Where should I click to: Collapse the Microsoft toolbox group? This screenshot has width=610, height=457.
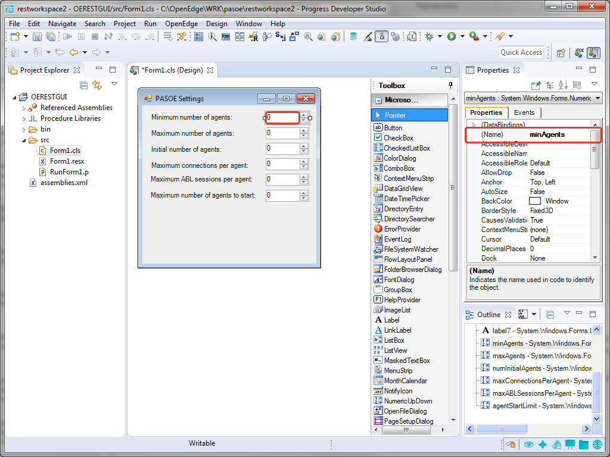pos(378,100)
